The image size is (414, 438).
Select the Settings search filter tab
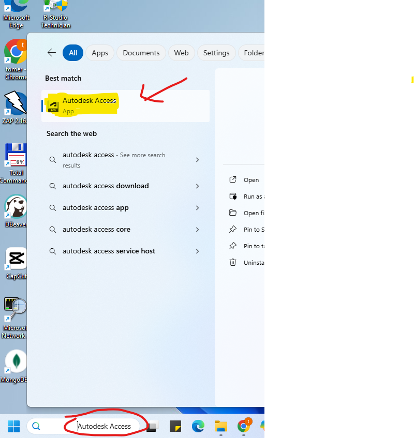pos(216,53)
